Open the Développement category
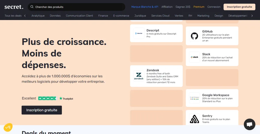The width and height of the screenshot is (260, 134). 238,15
